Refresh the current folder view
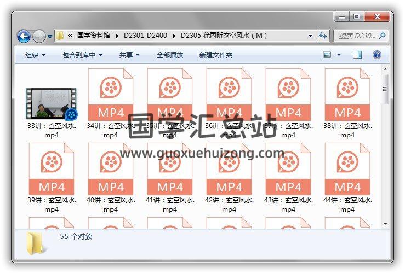 pos(323,36)
